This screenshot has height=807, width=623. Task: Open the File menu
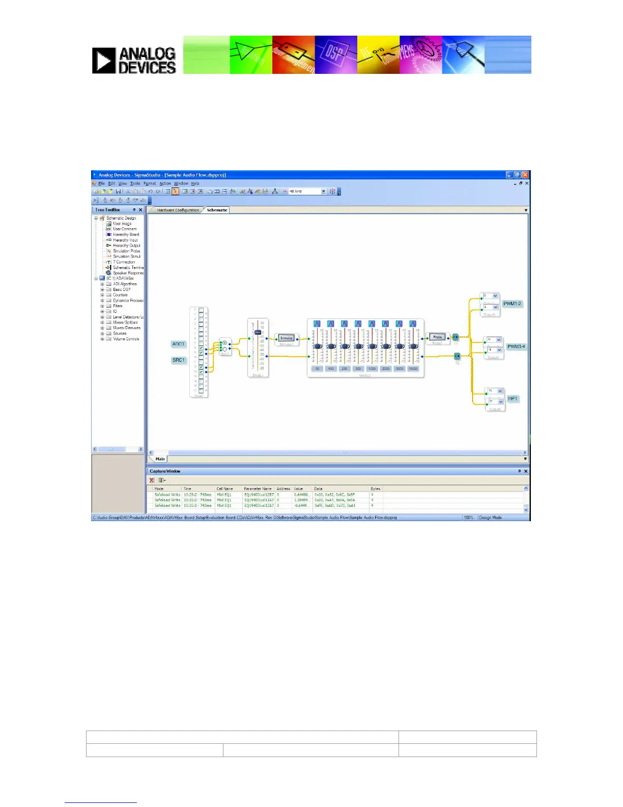101,183
